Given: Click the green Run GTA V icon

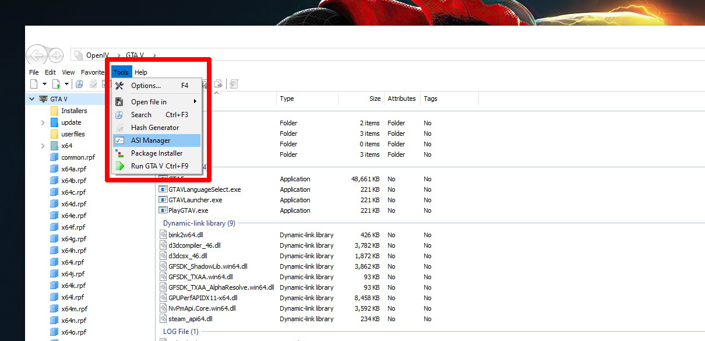Looking at the screenshot, I should [119, 166].
